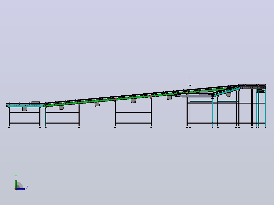Select the gray box atop the left flat conveyor
This screenshot has height=205, width=274.
click(36, 102)
